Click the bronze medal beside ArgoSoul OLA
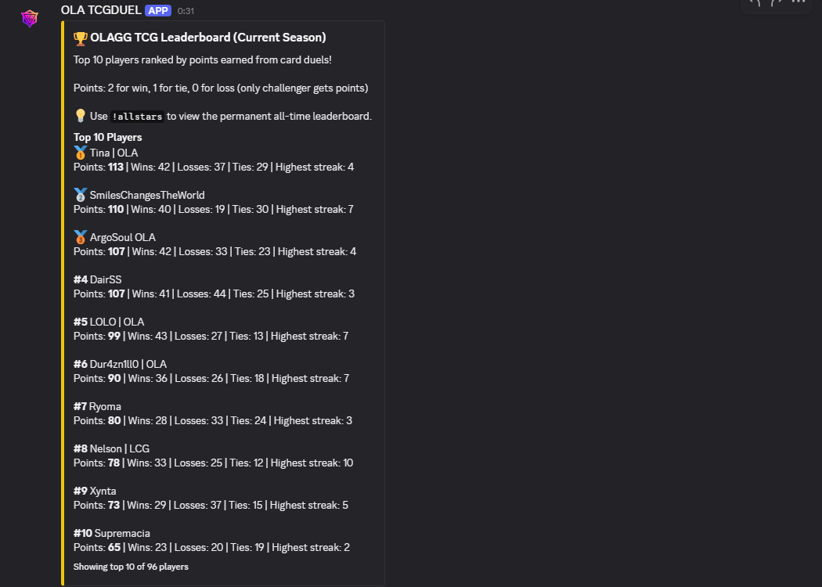The height and width of the screenshot is (587, 822). coord(80,237)
